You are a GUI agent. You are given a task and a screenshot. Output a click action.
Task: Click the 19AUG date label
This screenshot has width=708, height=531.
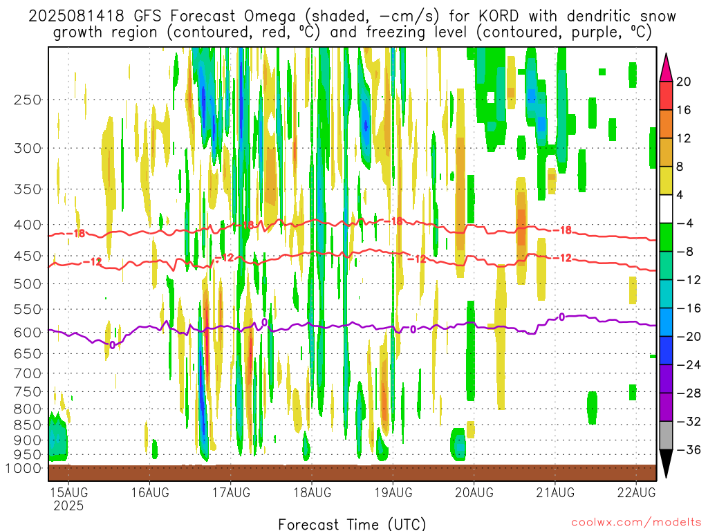(393, 492)
